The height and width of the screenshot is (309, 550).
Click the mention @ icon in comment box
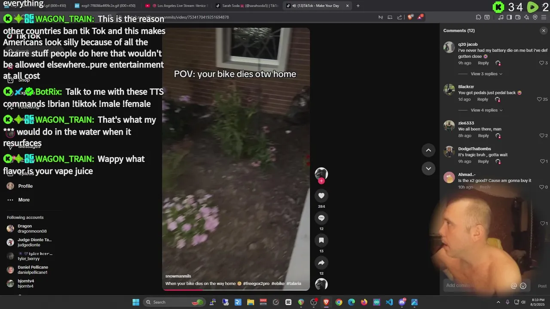(x=513, y=286)
